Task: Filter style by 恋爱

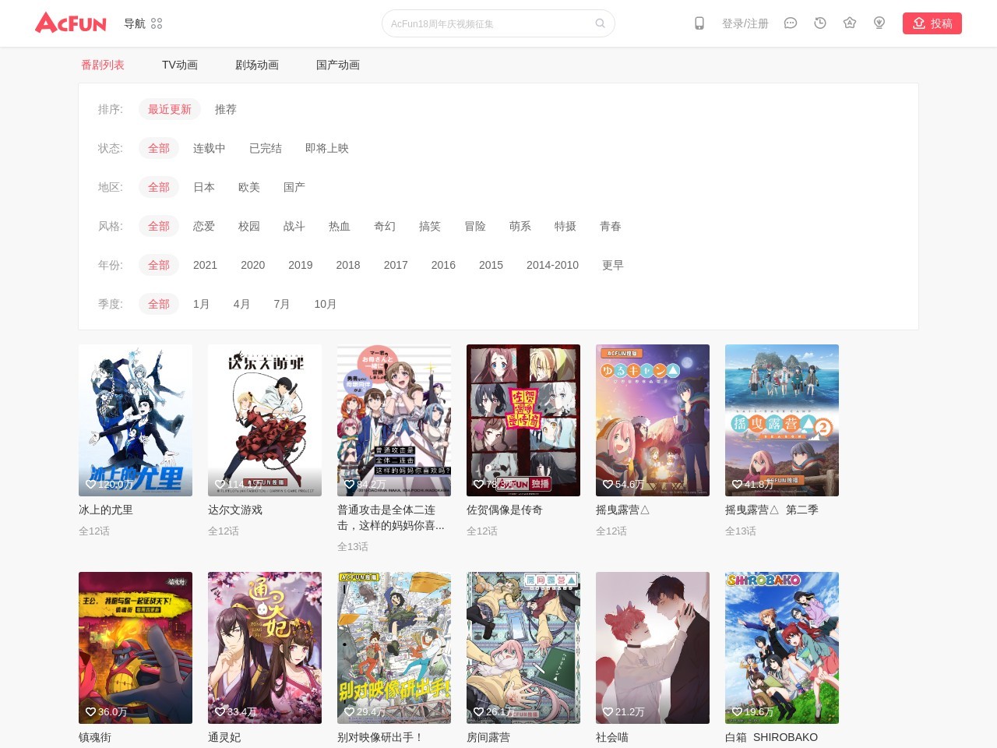Action: click(204, 226)
